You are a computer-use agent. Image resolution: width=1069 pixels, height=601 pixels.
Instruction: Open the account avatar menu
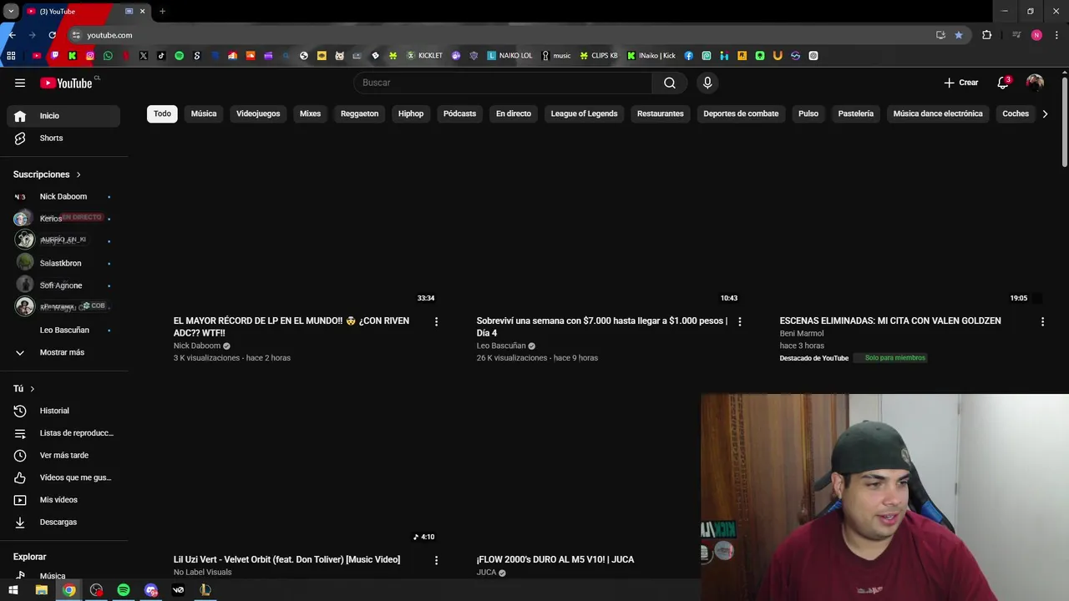(x=1035, y=83)
